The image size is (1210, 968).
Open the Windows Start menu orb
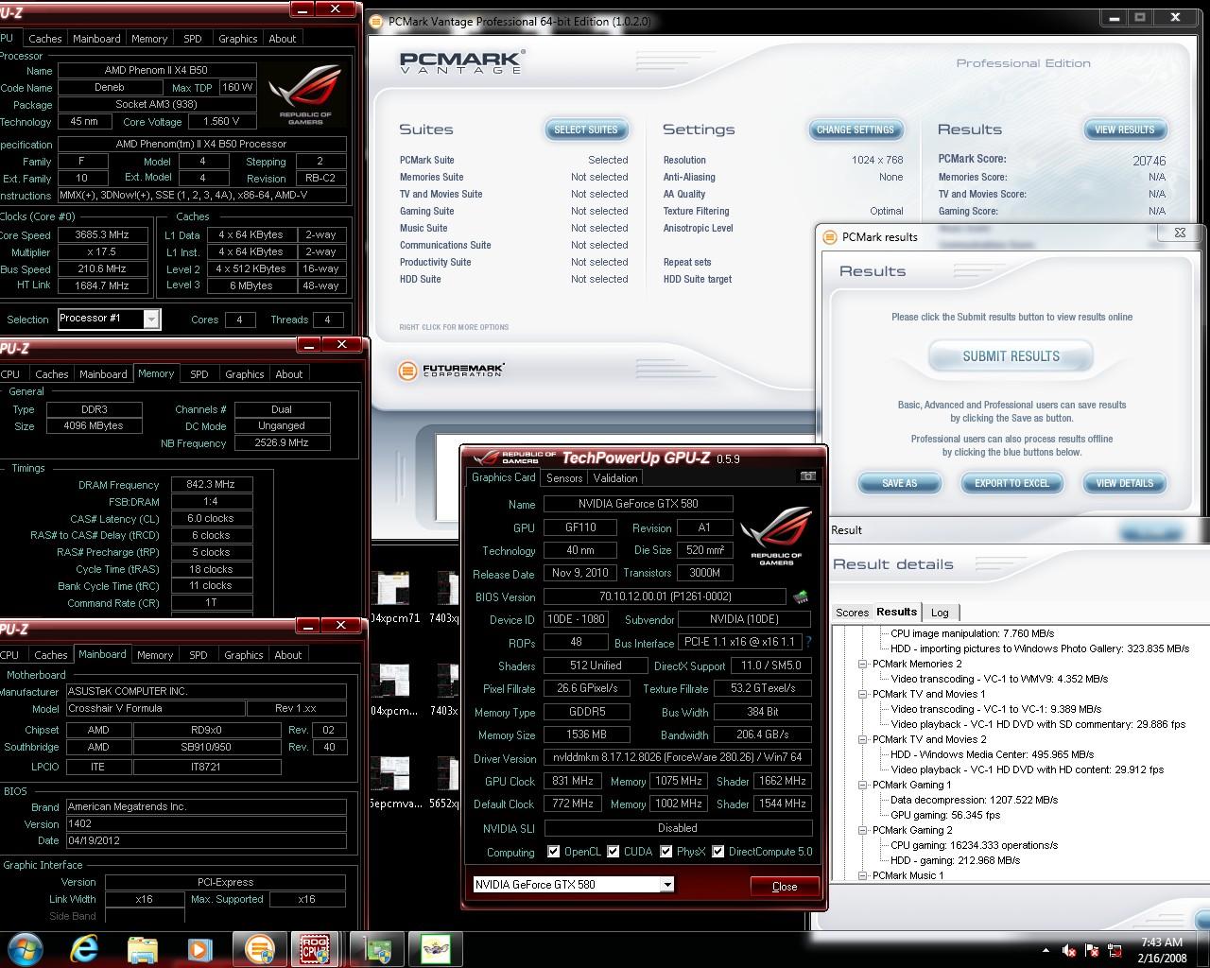26,949
